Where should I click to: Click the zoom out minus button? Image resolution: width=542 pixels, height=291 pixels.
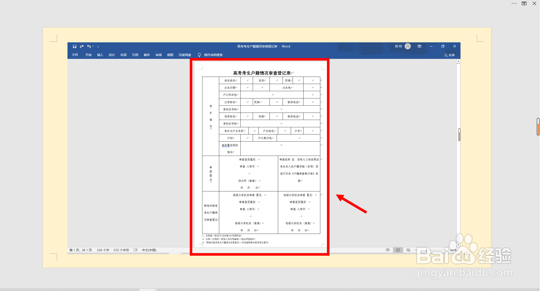click(x=416, y=250)
